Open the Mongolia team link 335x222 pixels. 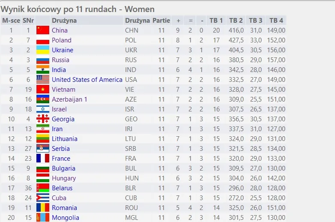click(x=66, y=218)
